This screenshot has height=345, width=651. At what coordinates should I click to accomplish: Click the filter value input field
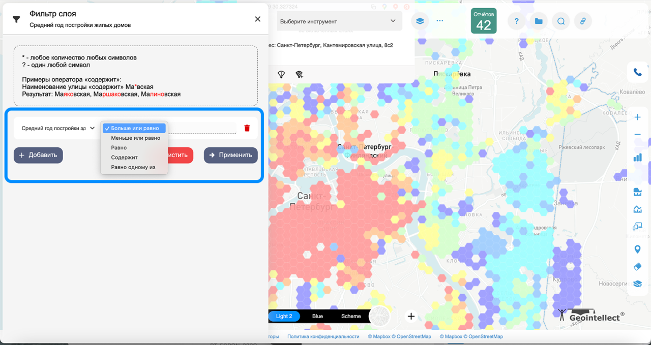click(202, 128)
